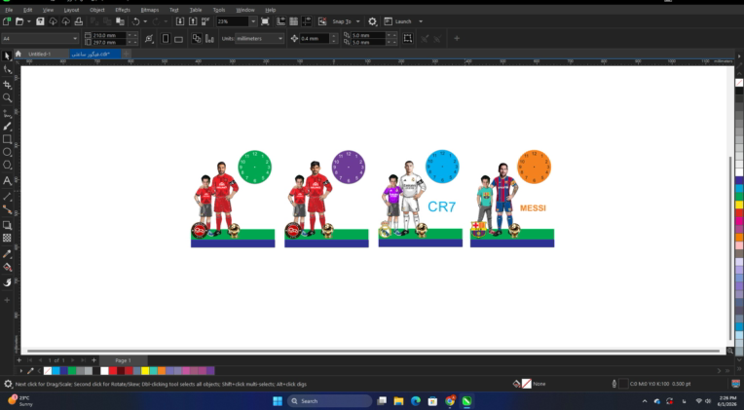The image size is (744, 410).
Task: Click the Full-screen preview icon
Action: tap(265, 21)
